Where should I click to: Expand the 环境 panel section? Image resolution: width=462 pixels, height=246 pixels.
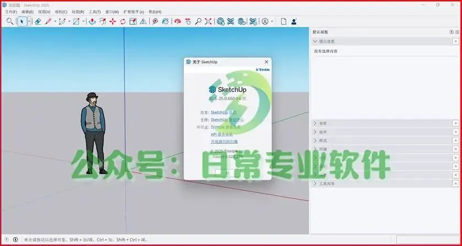(x=316, y=149)
